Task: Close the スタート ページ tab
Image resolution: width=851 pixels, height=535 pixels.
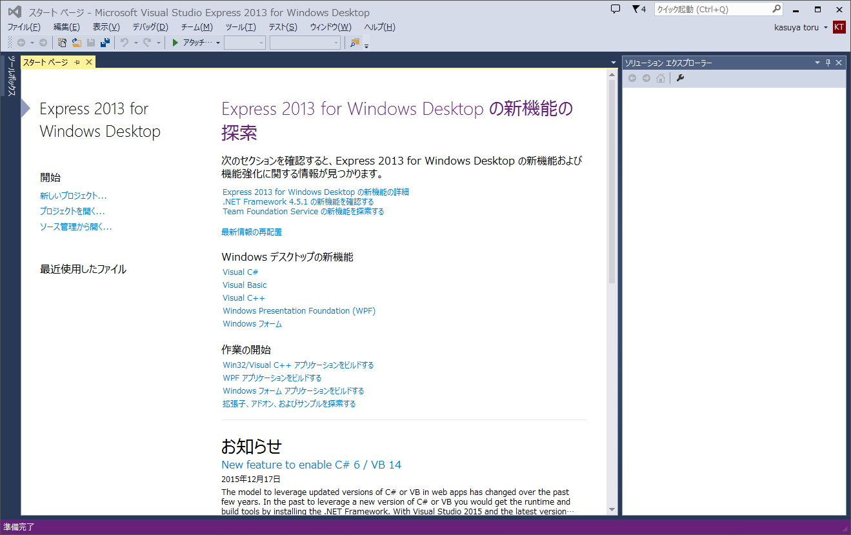Action: [x=89, y=62]
